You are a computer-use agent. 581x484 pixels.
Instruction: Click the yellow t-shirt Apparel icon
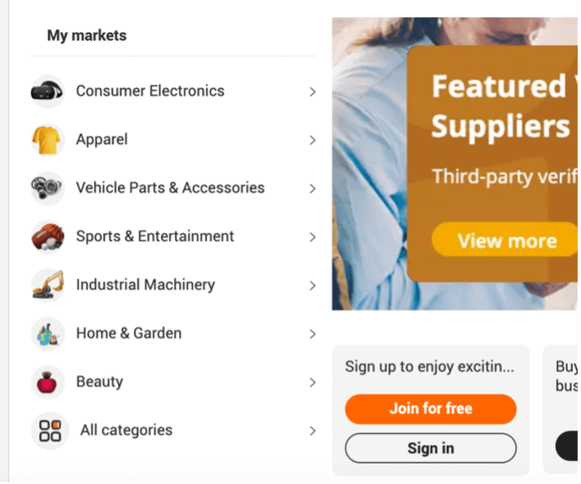click(x=47, y=140)
